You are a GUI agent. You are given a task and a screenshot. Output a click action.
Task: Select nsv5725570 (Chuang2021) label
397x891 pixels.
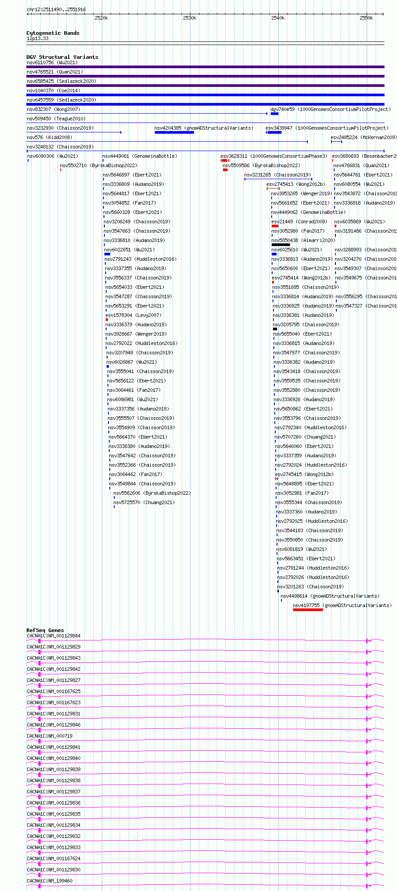pos(144,502)
